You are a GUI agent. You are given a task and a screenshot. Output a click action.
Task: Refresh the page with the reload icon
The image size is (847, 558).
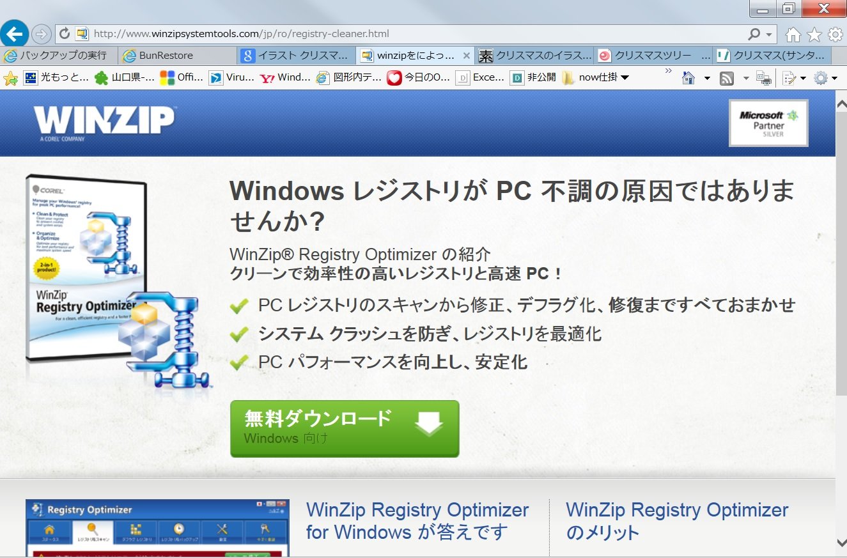pos(64,34)
